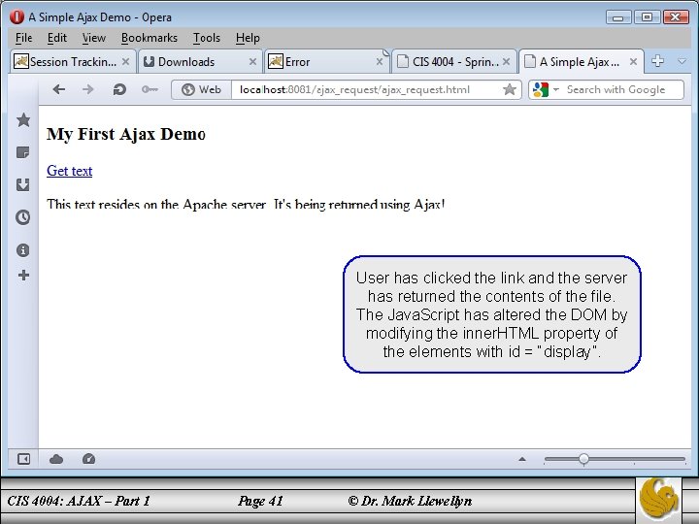Viewport: 699px width, 524px height.
Task: Bookmark page with star in address bar
Action: [x=510, y=89]
